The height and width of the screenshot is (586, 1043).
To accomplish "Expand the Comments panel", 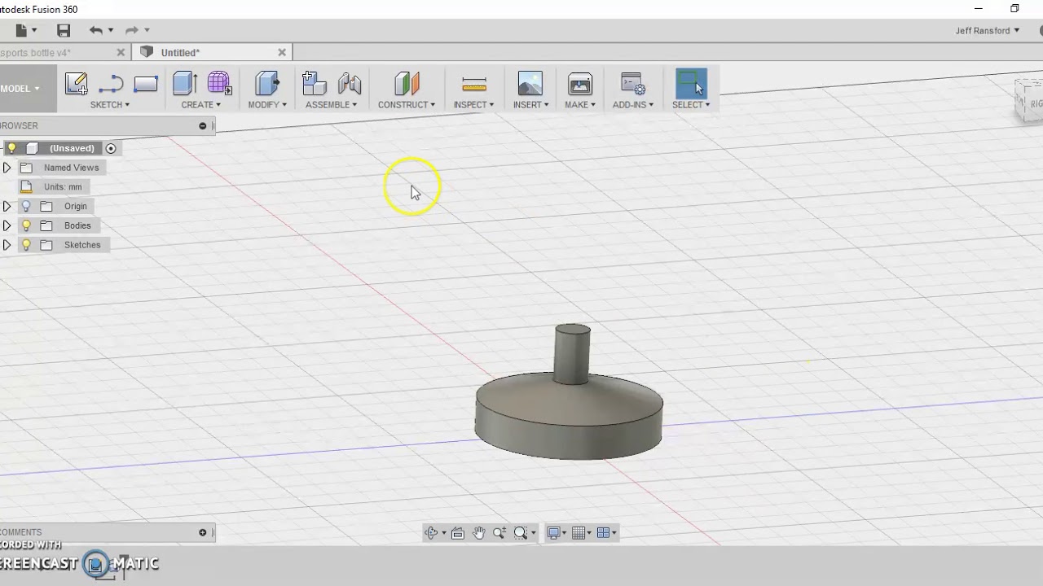I will [203, 532].
